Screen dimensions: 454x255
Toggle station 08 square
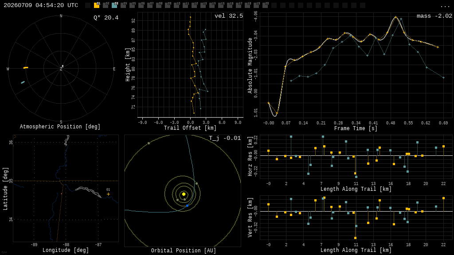[159, 5]
